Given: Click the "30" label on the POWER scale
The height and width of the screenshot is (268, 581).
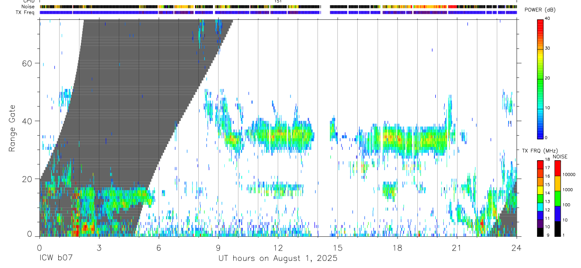Looking at the screenshot, I should (548, 49).
